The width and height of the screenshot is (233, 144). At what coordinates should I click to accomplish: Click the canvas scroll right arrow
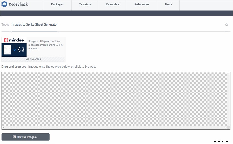[x=225, y=128]
